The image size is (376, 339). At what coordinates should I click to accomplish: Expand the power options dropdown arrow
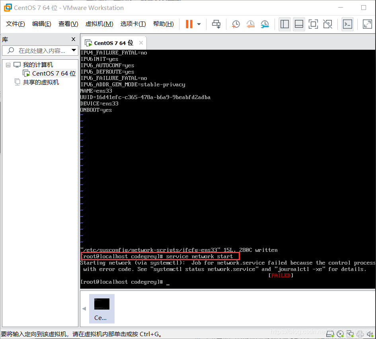click(x=199, y=24)
